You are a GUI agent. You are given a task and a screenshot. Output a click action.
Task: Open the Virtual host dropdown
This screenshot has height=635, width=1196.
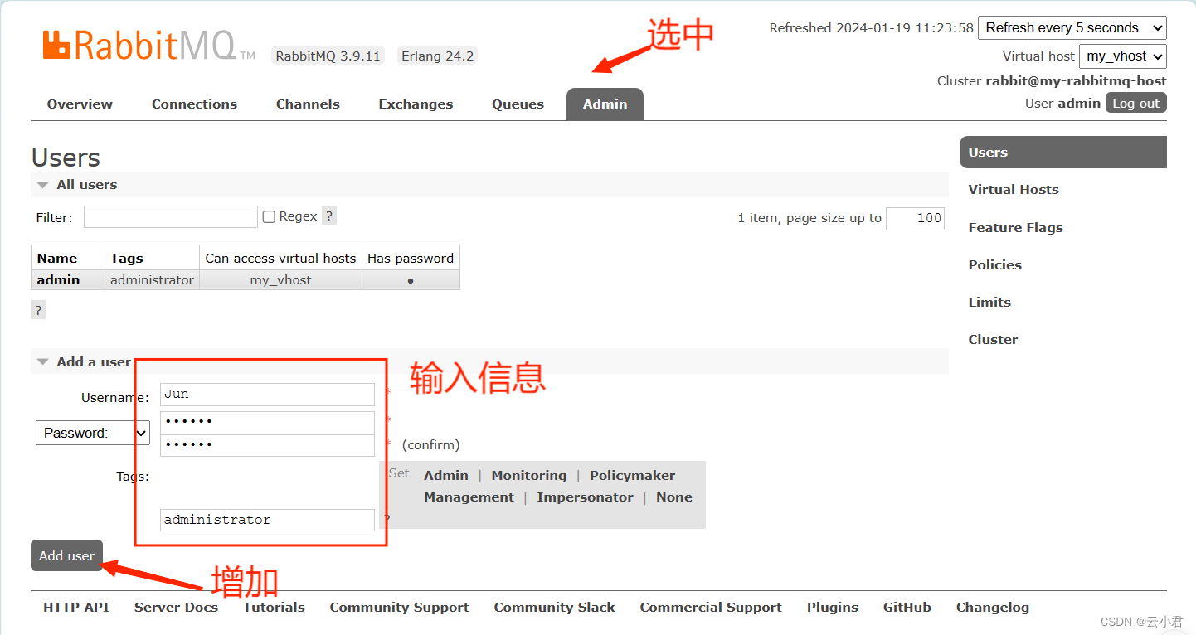click(1122, 56)
